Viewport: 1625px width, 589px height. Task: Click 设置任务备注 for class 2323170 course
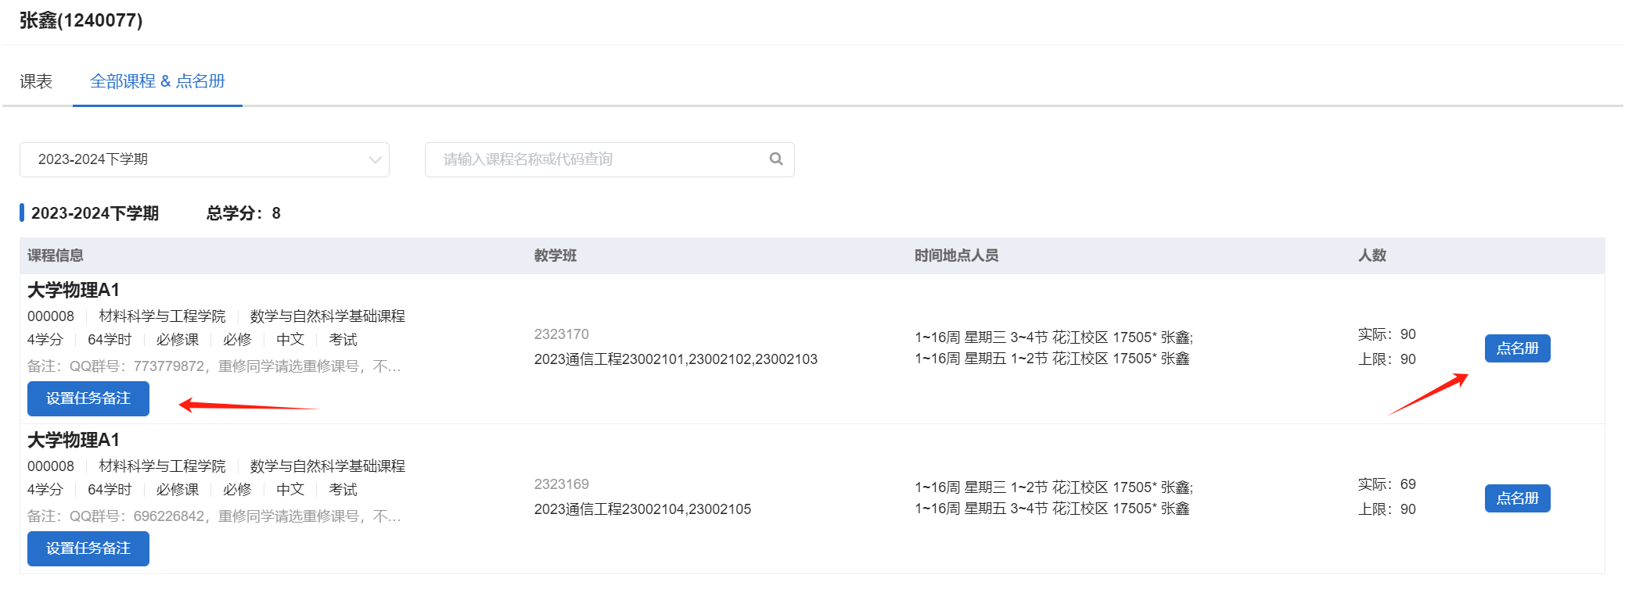pyautogui.click(x=88, y=398)
